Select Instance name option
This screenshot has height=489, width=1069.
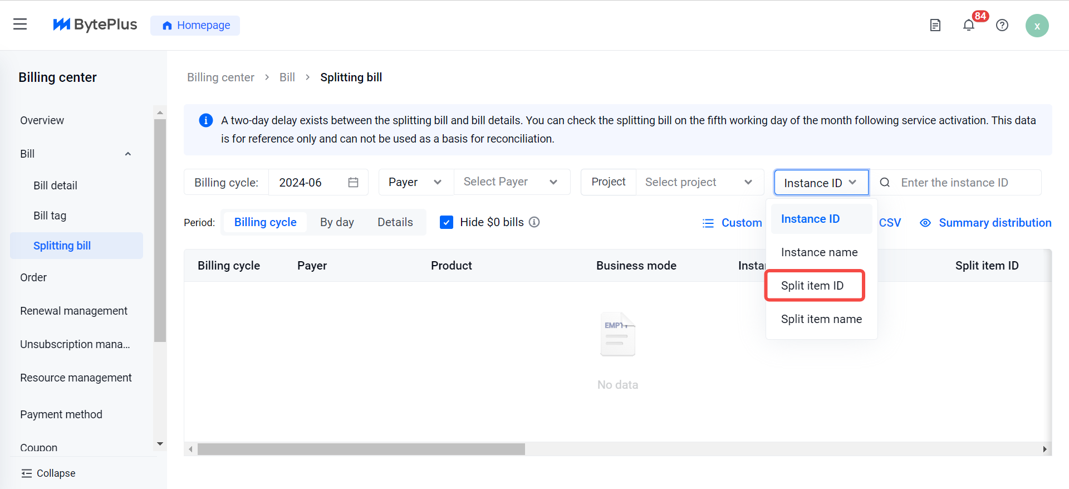point(822,252)
